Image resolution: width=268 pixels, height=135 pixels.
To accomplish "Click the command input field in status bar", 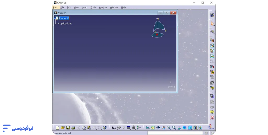I will click(175, 133).
